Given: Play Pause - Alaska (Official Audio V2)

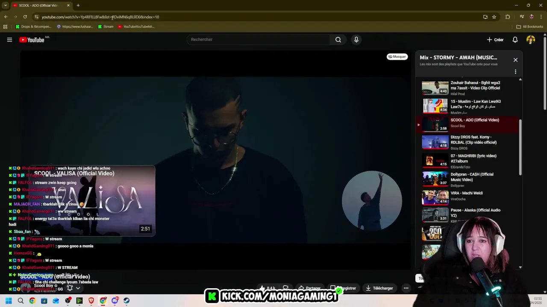Looking at the screenshot, I should [468, 215].
